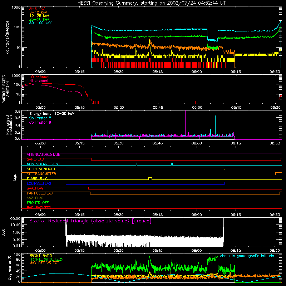
Task: Click the 1000 tick on the particle rates axis
Action: click(x=16, y=75)
